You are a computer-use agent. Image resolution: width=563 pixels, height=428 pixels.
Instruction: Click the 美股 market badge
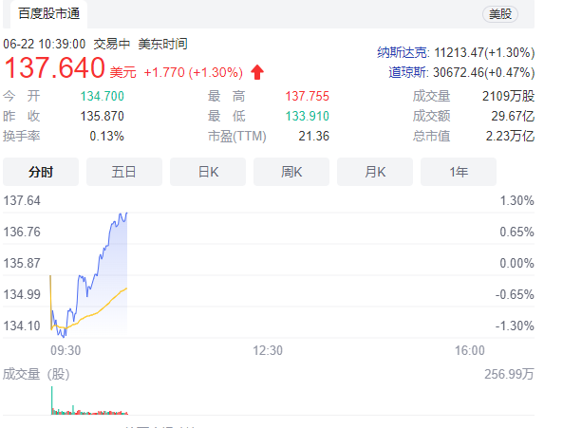(x=500, y=14)
